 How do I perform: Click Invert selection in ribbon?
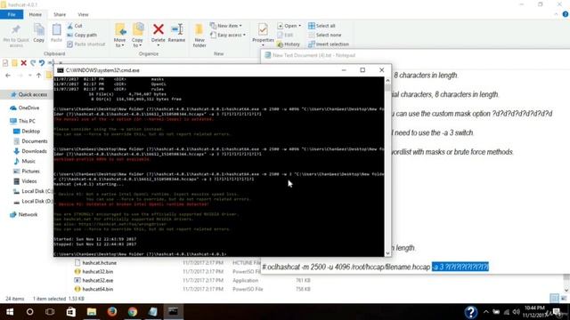pos(329,44)
